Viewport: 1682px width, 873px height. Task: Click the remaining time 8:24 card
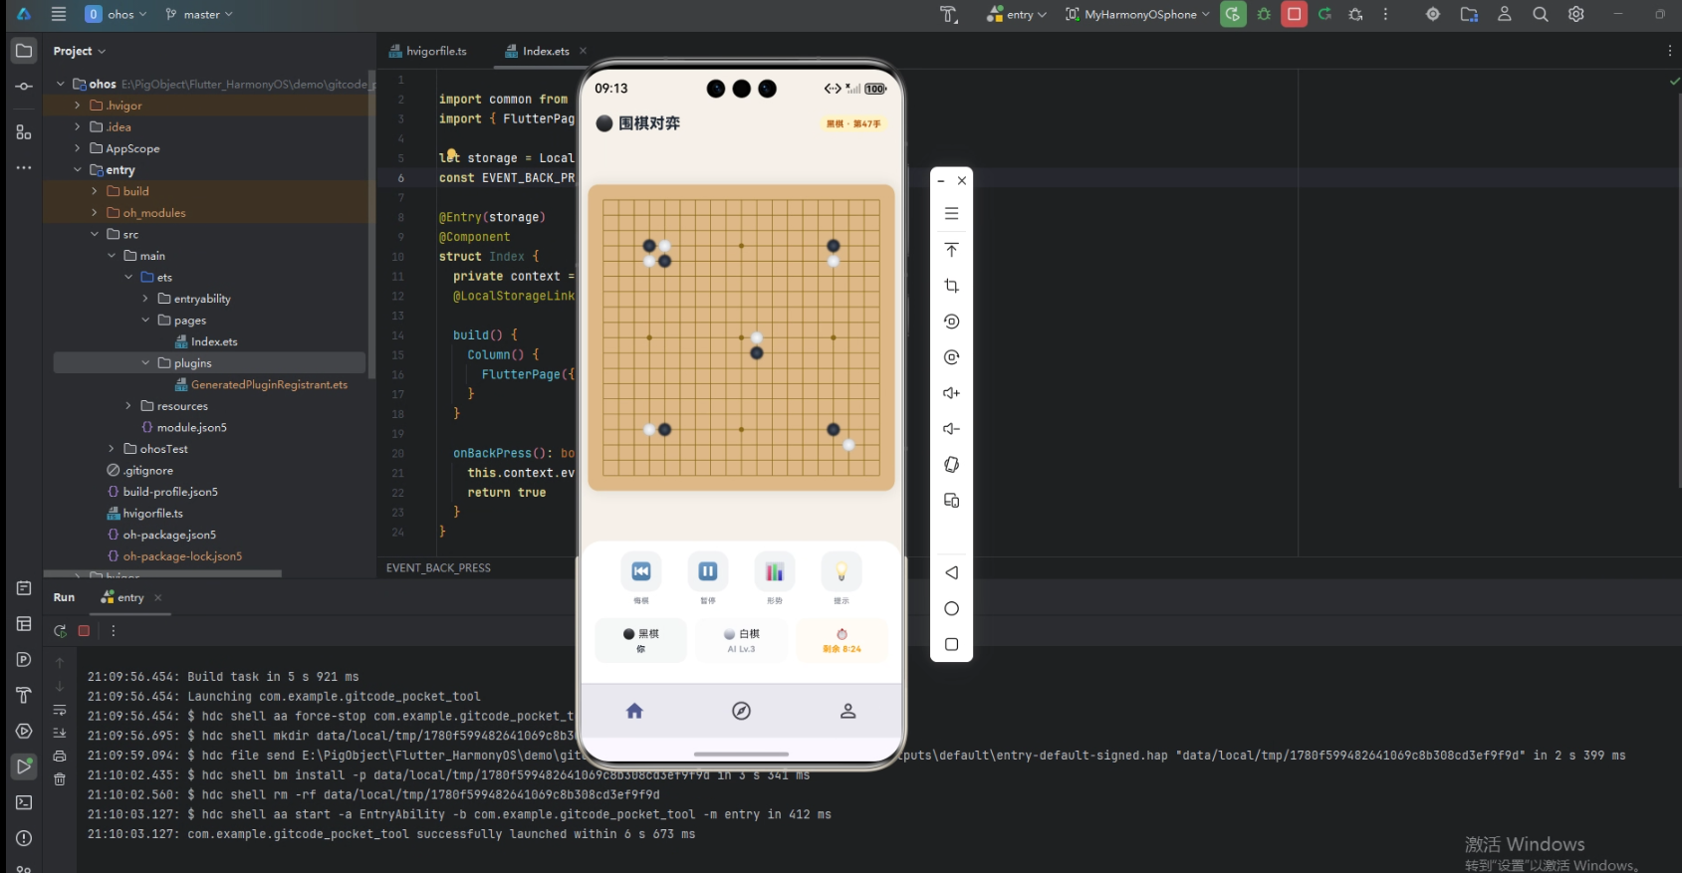(841, 640)
